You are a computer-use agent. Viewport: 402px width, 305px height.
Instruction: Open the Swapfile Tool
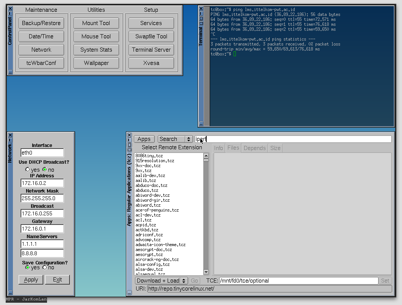151,36
